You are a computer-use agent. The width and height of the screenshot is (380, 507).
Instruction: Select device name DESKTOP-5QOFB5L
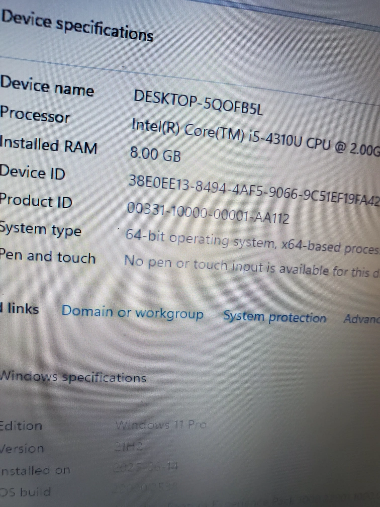tap(198, 103)
